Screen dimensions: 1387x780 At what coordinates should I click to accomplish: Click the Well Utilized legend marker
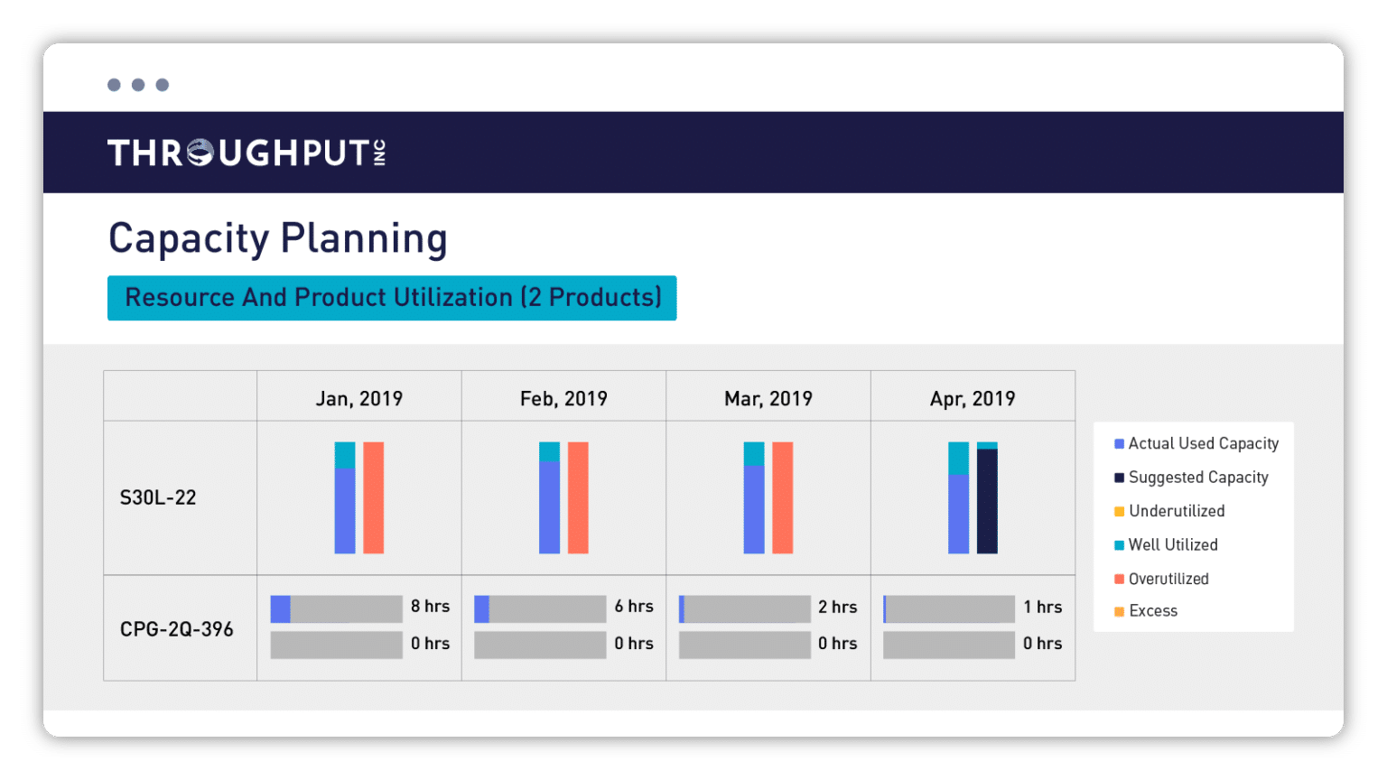(1119, 544)
